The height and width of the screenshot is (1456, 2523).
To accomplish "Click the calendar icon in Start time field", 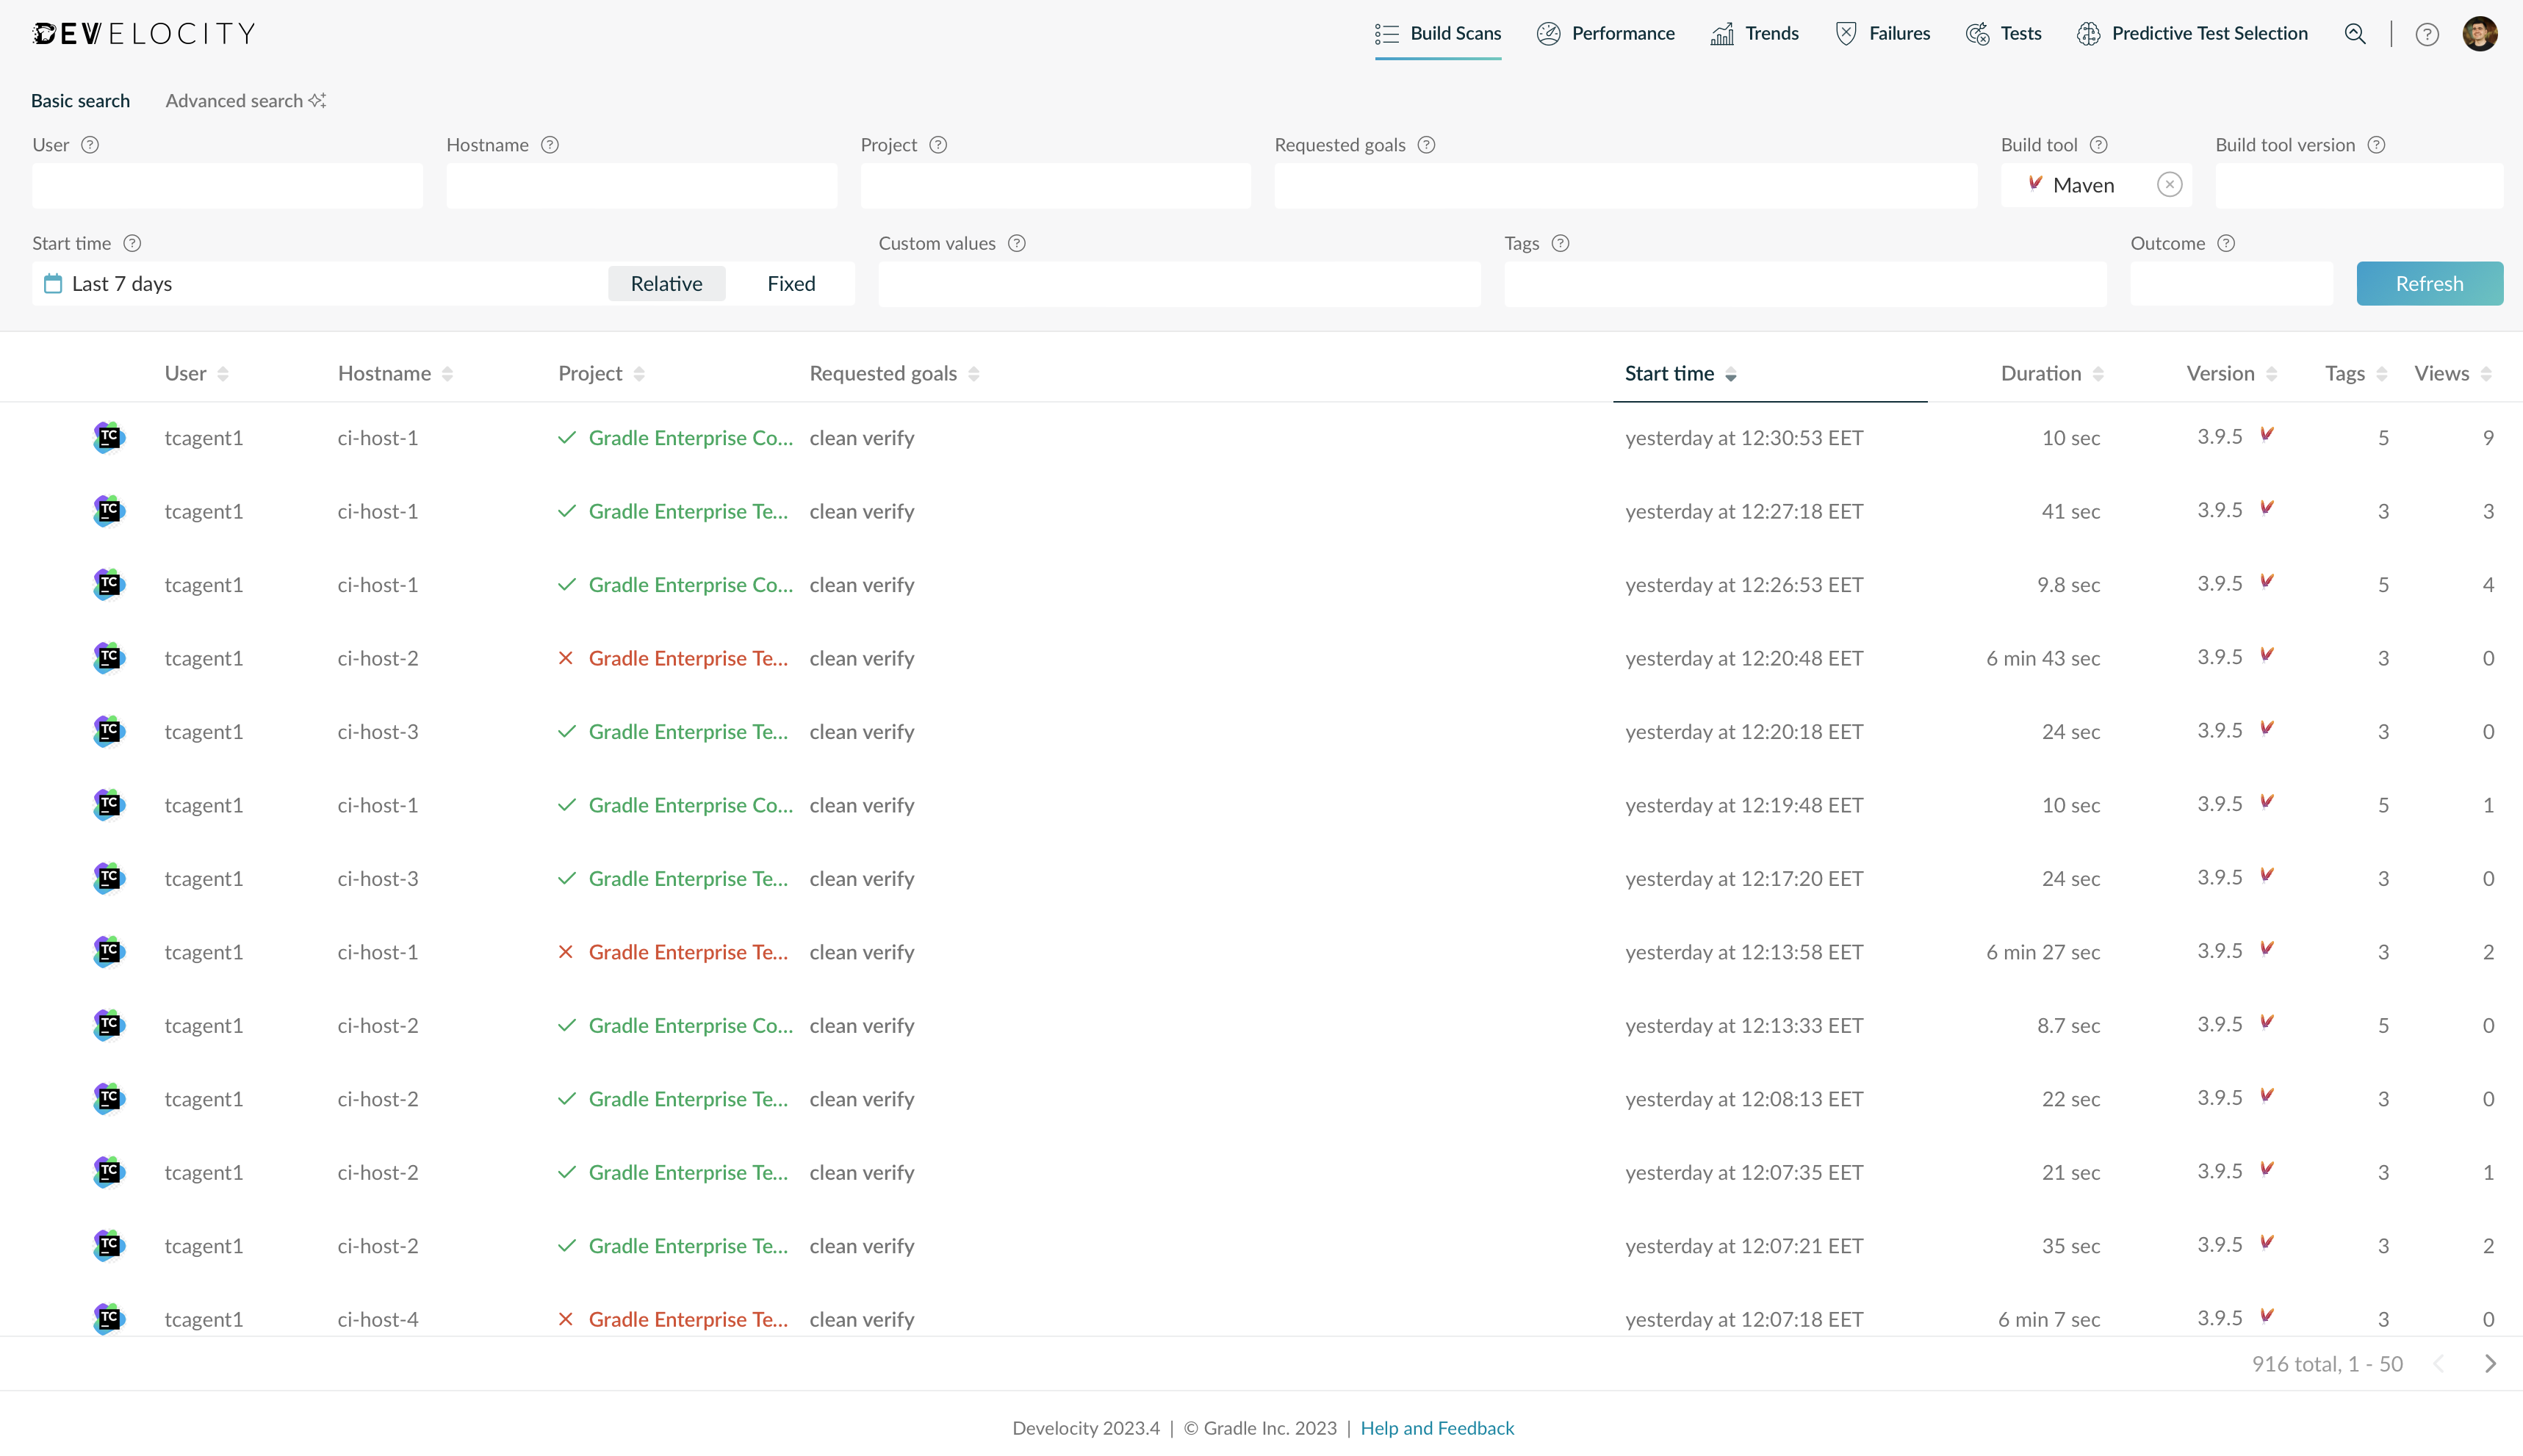I will (53, 283).
